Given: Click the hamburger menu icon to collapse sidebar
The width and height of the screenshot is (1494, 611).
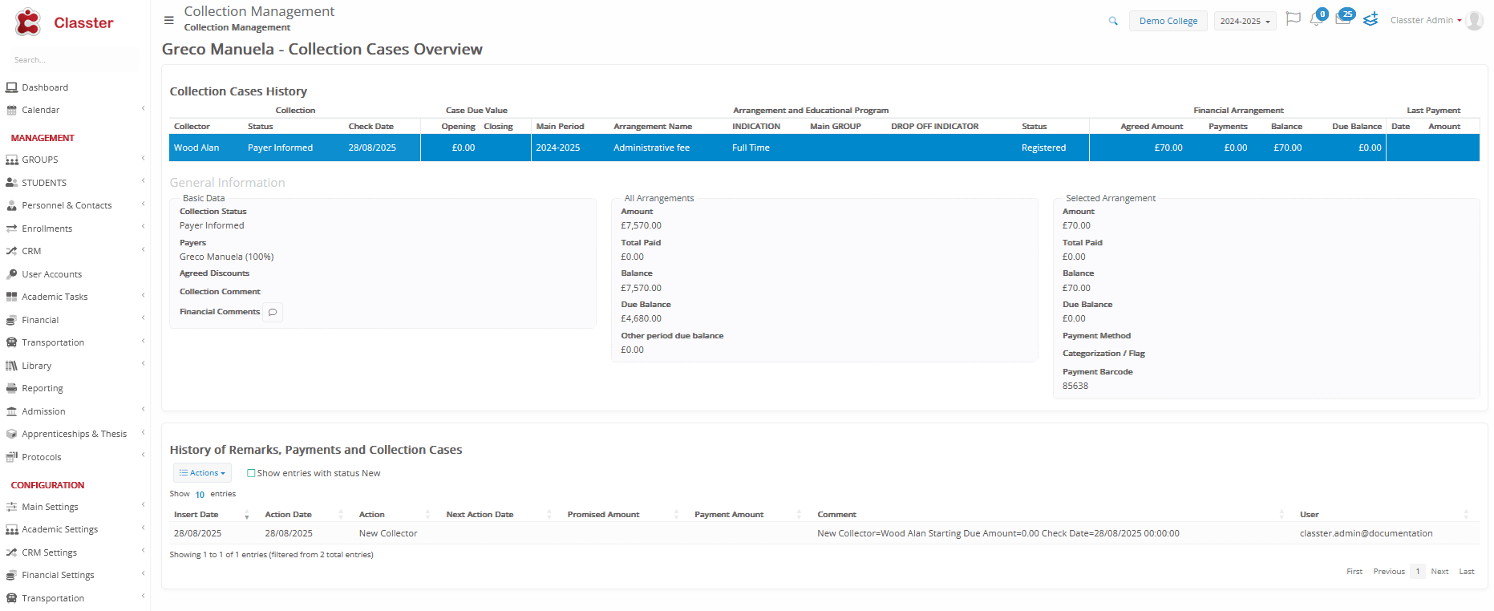Looking at the screenshot, I should tap(168, 20).
